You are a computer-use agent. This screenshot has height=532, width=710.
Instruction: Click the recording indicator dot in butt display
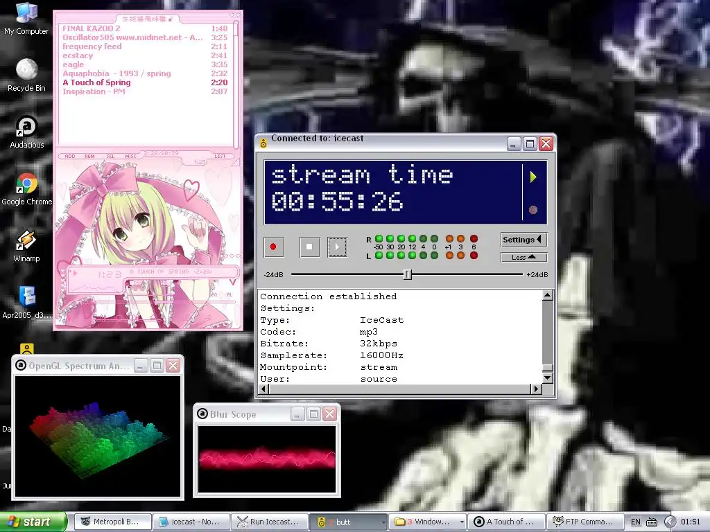(533, 209)
